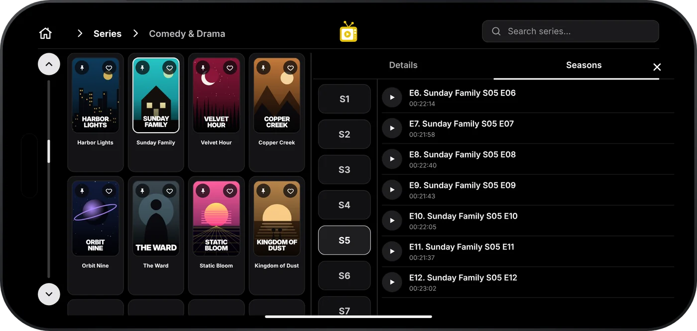The height and width of the screenshot is (331, 697).
Task: Favorite The Ward with the heart
Action: [x=170, y=191]
